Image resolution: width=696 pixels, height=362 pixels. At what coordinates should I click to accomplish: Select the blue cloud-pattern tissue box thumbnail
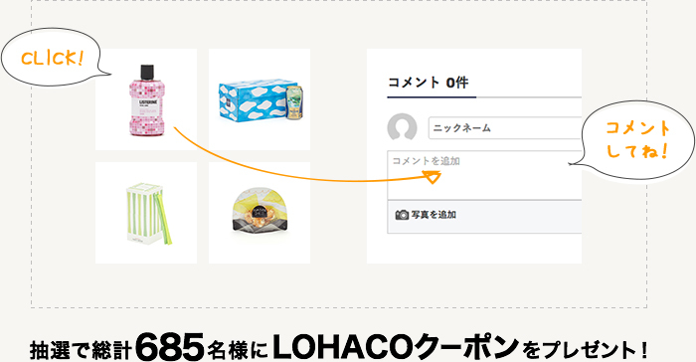tap(260, 99)
